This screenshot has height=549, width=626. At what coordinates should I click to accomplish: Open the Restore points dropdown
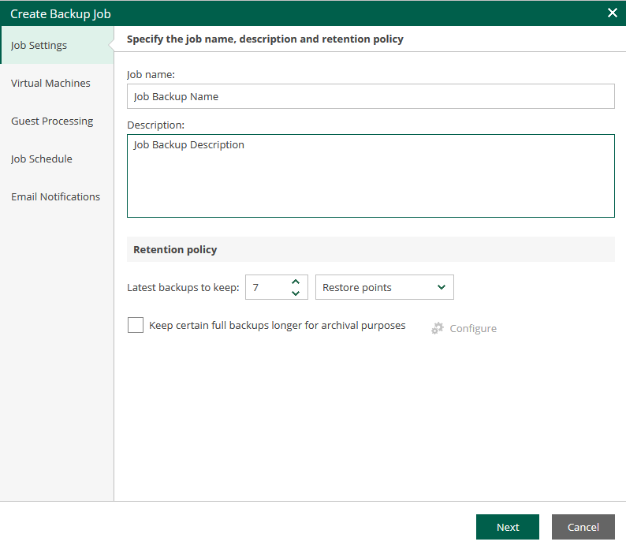pos(384,288)
